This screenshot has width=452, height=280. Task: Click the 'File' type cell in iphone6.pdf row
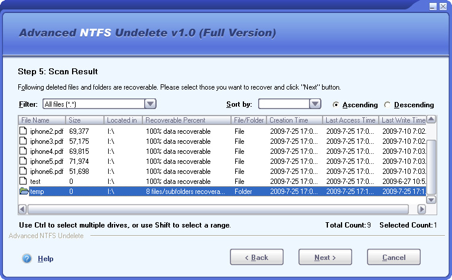[239, 172]
